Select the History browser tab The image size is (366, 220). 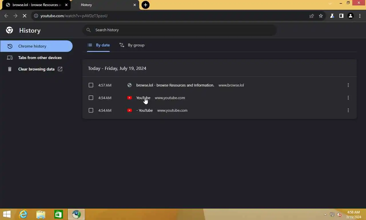pos(105,5)
